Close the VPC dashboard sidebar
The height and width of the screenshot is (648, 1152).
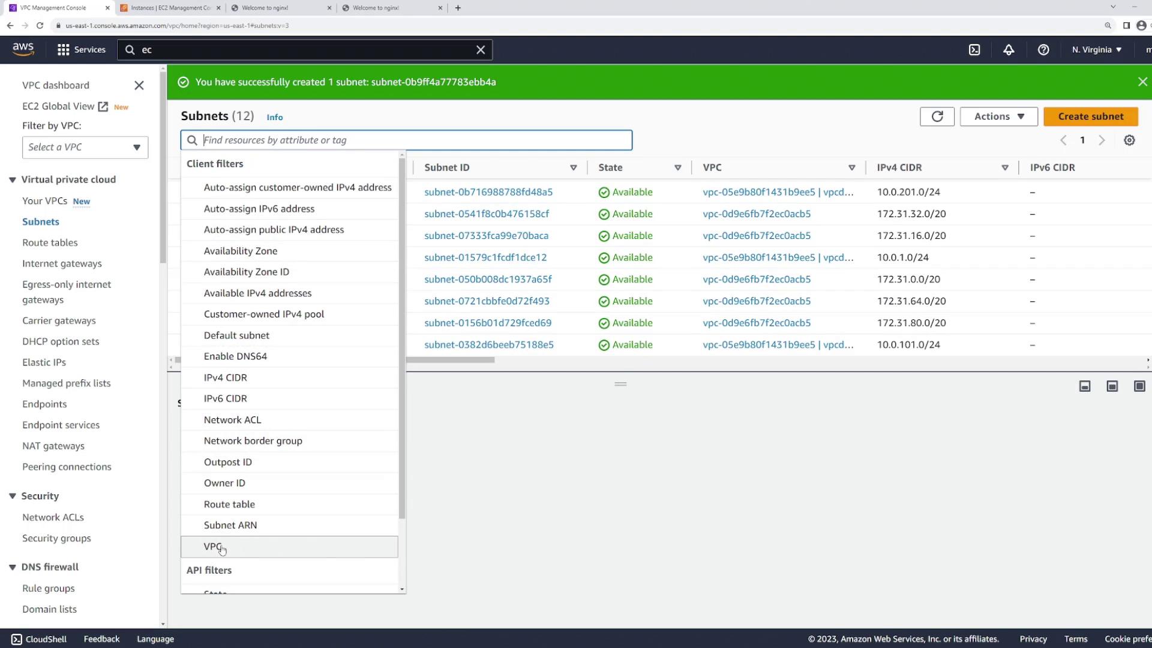click(139, 86)
